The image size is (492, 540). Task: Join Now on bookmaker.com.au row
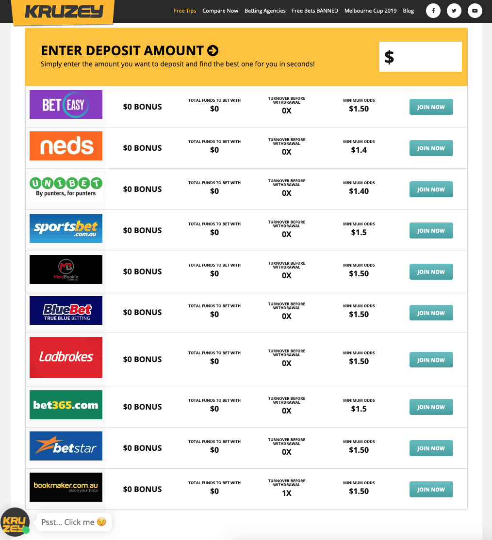tap(431, 490)
